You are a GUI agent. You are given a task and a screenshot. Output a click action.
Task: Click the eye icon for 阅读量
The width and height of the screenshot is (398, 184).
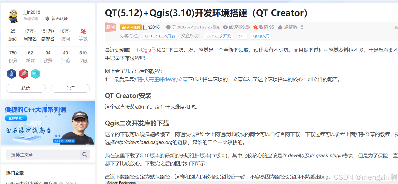(225, 27)
